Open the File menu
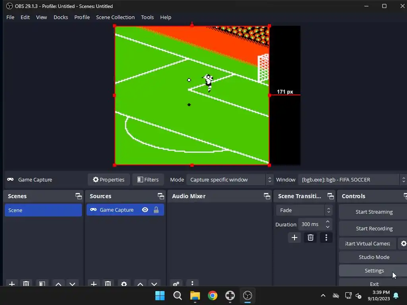This screenshot has height=305, width=407. (x=10, y=17)
